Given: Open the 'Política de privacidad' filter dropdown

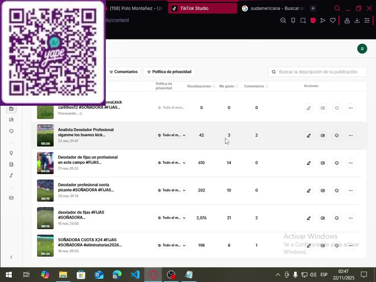Looking at the screenshot, I should [169, 72].
